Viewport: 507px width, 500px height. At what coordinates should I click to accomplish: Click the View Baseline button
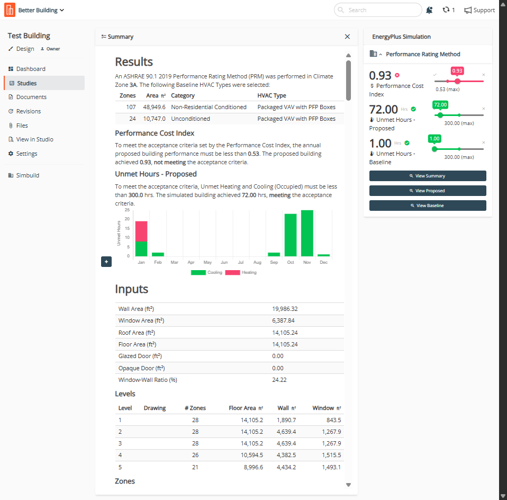pos(428,206)
